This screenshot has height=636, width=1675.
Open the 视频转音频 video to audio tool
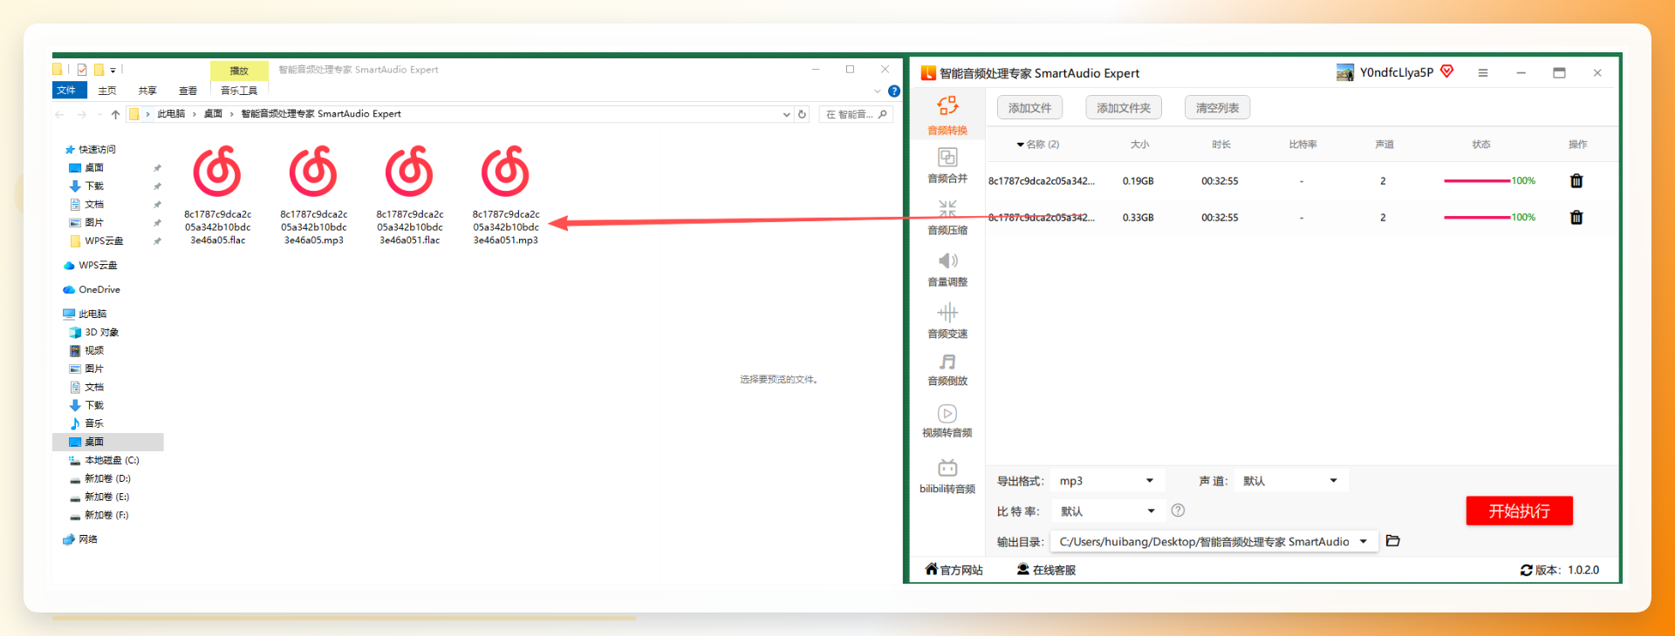(x=947, y=421)
